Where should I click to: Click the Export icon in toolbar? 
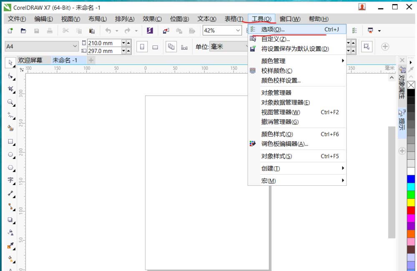tap(179, 31)
